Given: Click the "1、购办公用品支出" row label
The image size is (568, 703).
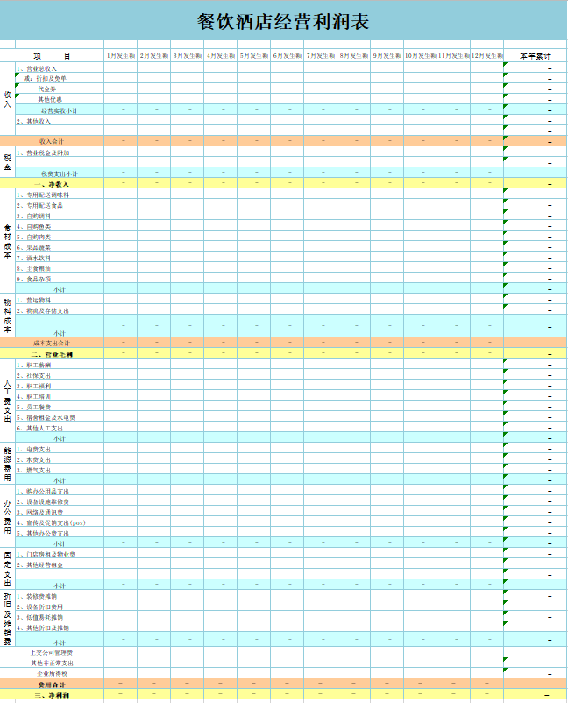Looking at the screenshot, I should pos(43,492).
